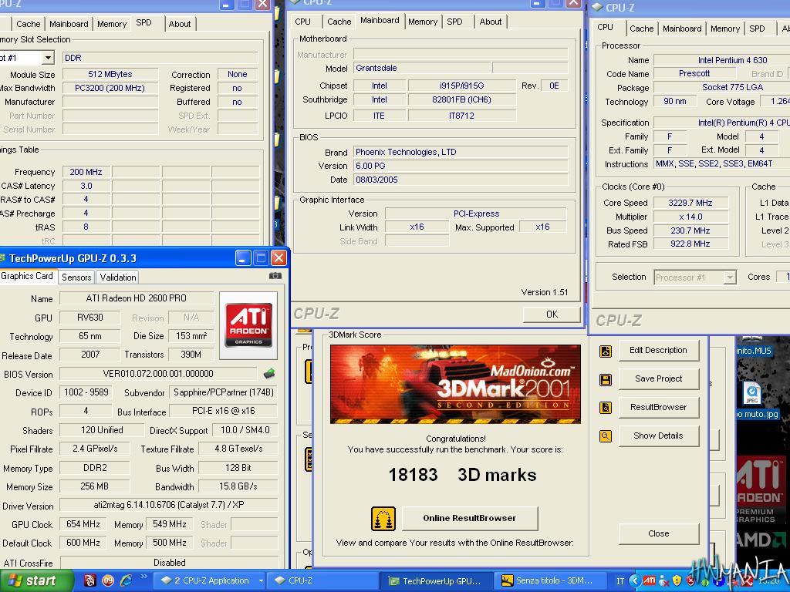Click the GPU-Z BIOS save chip icon
The width and height of the screenshot is (790, 592).
pos(269,374)
